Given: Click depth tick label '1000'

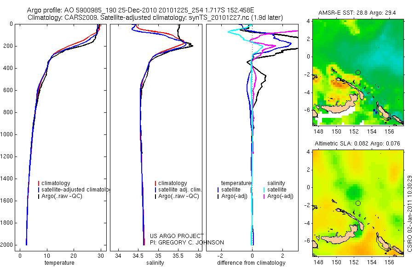Looking at the screenshot, I should click(6, 134).
